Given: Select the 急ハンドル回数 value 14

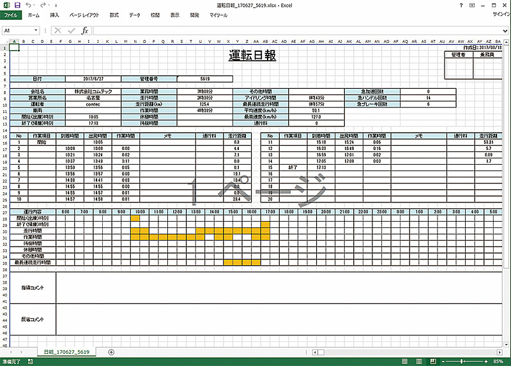Looking at the screenshot, I should [428, 98].
